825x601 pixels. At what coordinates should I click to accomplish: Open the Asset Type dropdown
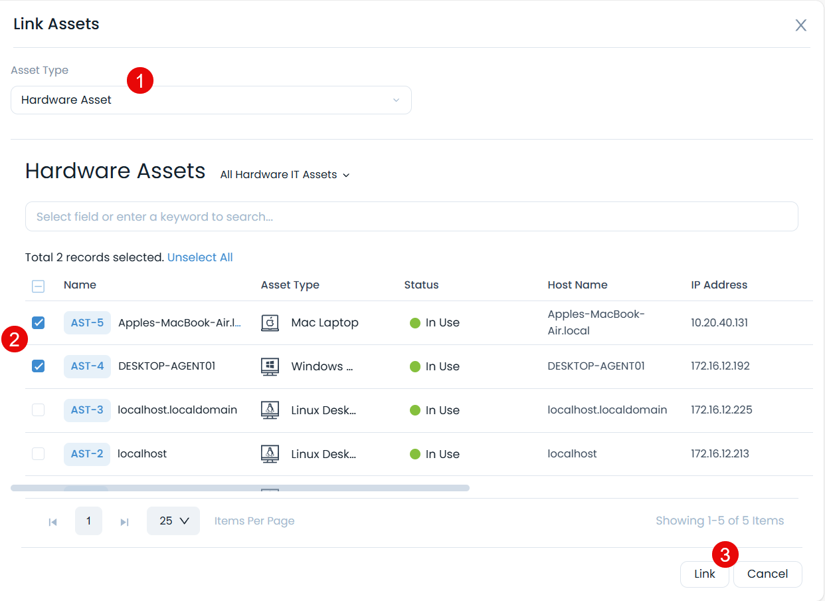tap(211, 100)
